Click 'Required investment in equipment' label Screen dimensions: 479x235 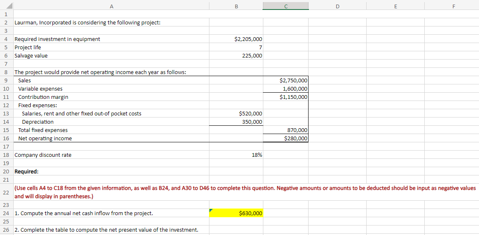tap(57, 39)
